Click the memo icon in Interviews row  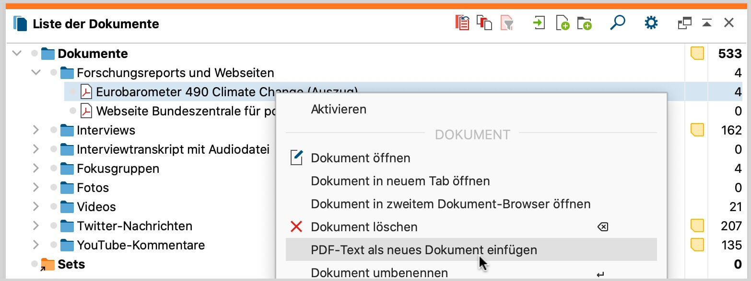click(697, 130)
